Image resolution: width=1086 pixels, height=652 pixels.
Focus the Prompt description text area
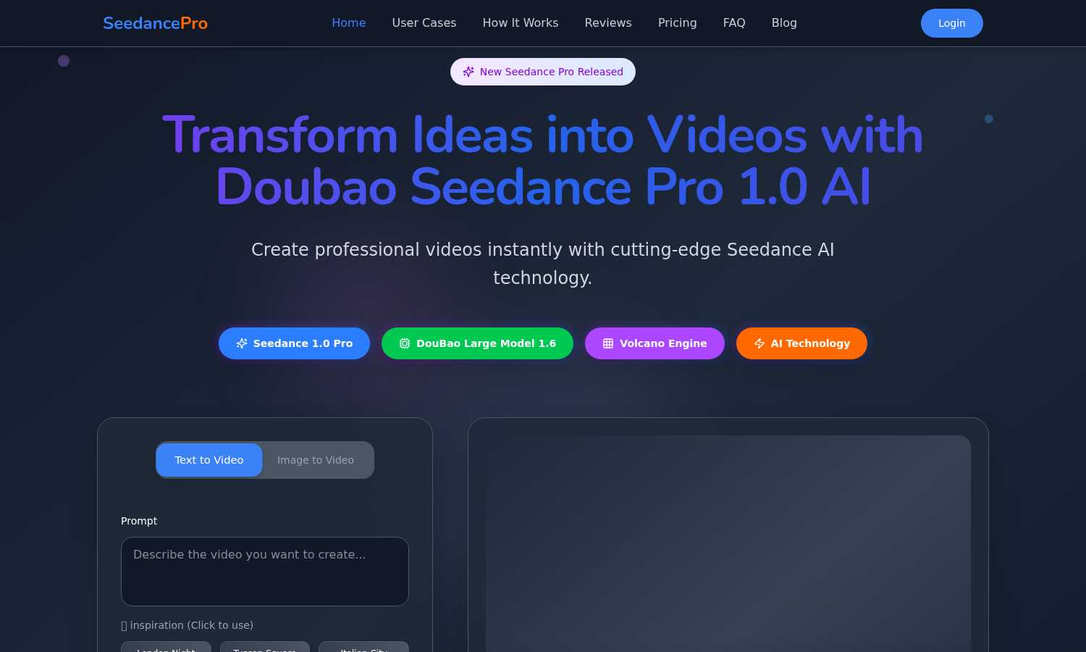(x=265, y=572)
